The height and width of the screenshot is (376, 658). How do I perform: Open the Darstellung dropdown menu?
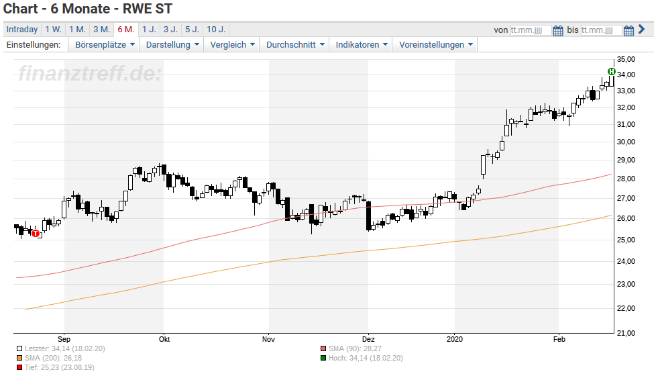pos(172,44)
